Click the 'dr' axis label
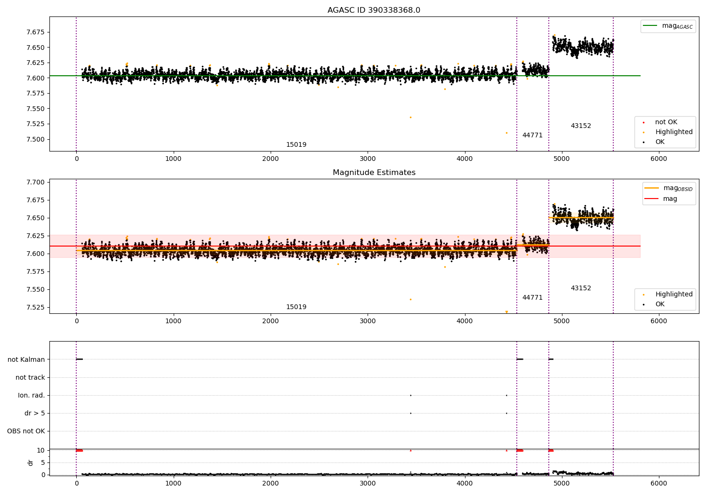The height and width of the screenshot is (494, 706). (31, 462)
